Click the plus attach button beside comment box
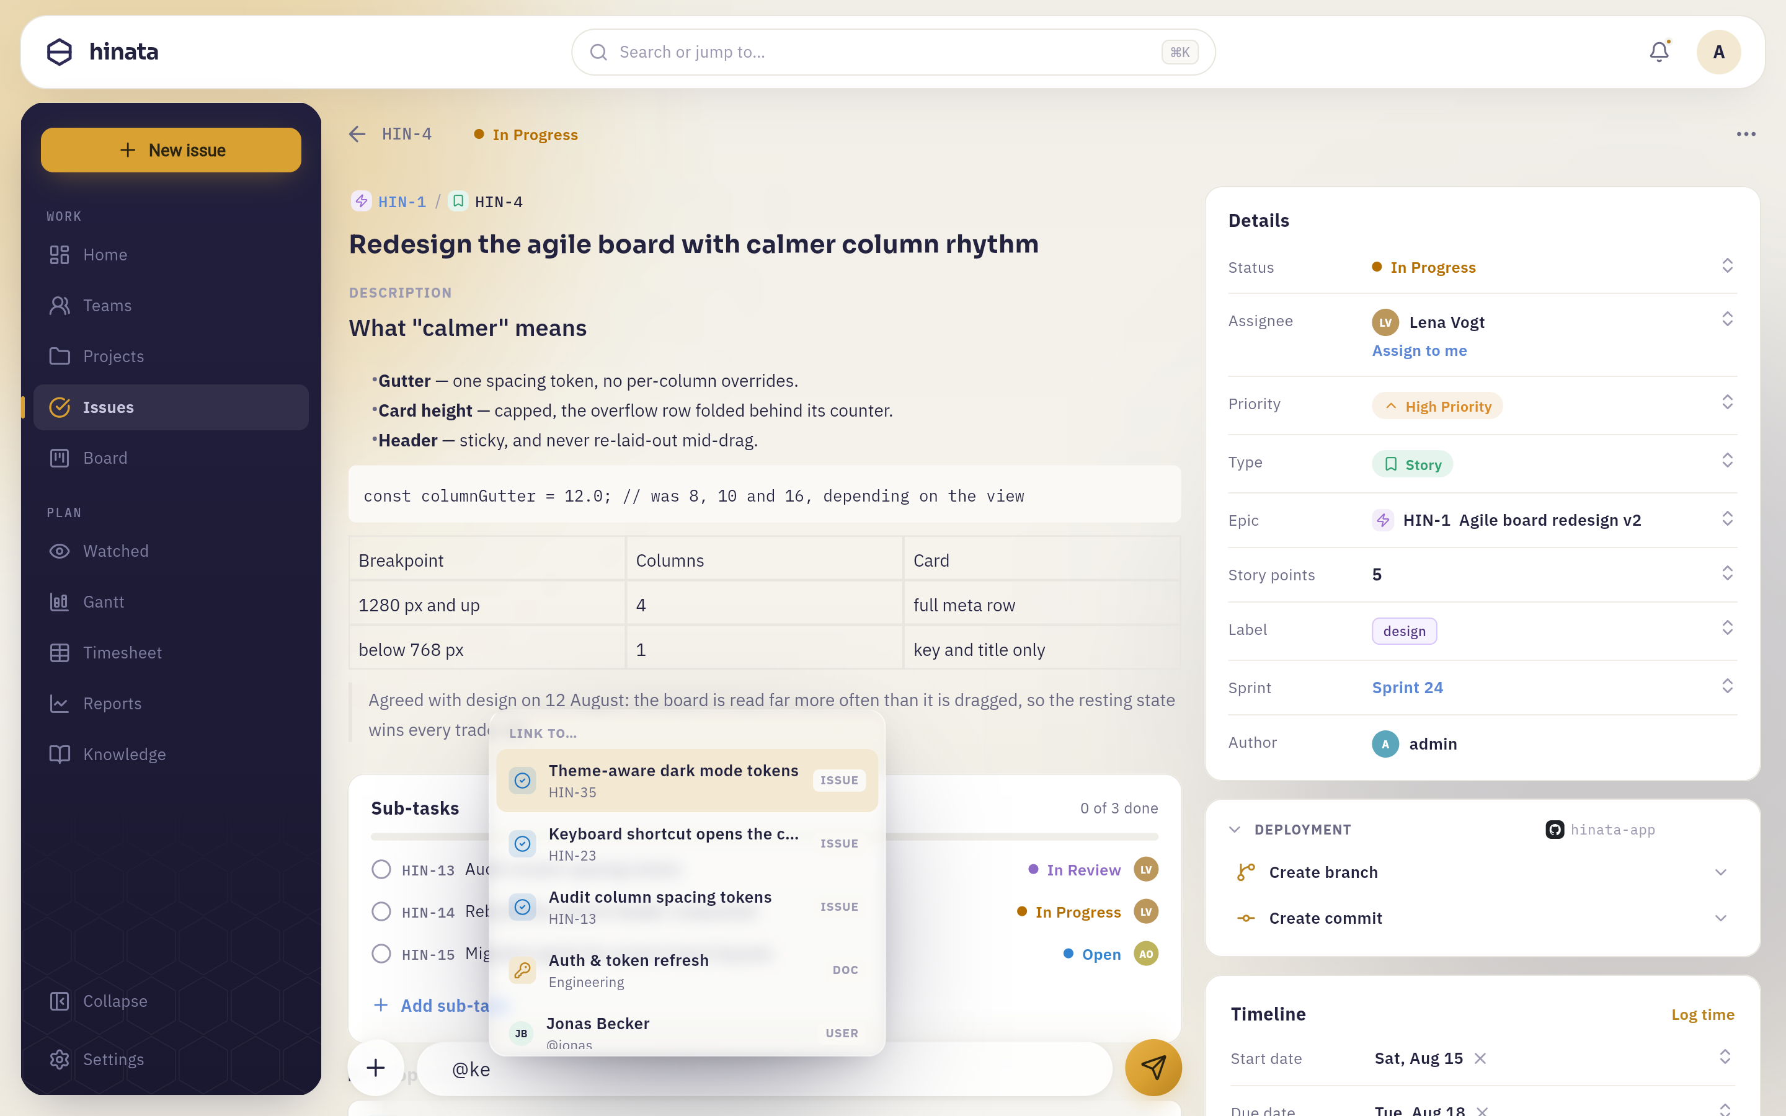 (376, 1067)
